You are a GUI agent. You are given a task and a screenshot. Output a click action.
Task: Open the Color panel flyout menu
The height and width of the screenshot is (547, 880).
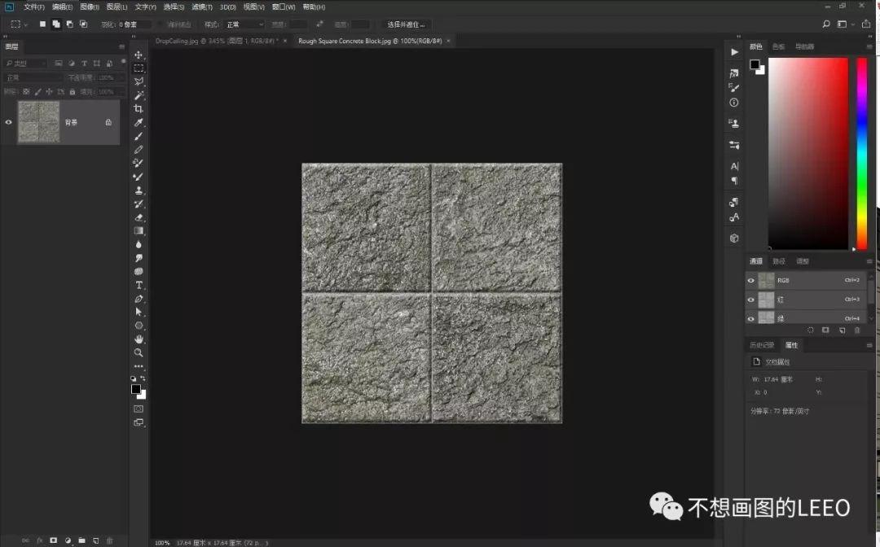(x=869, y=46)
